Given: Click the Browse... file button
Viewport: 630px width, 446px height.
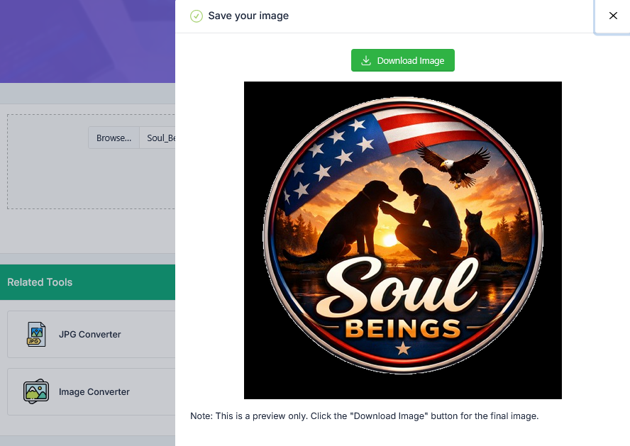Looking at the screenshot, I should (x=114, y=138).
